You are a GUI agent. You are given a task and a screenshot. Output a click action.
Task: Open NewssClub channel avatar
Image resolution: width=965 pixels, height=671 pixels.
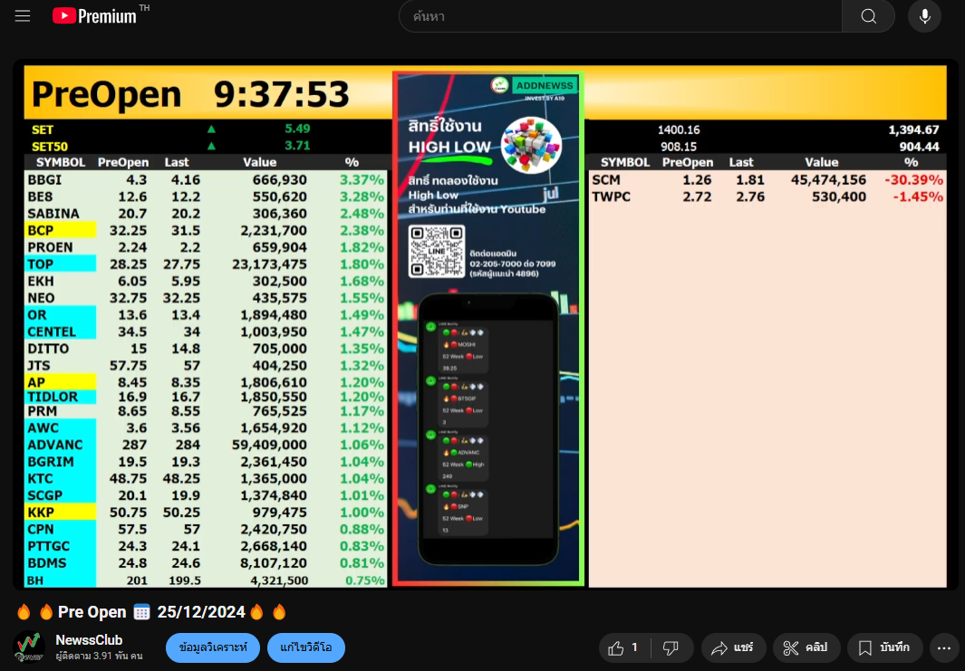(29, 647)
